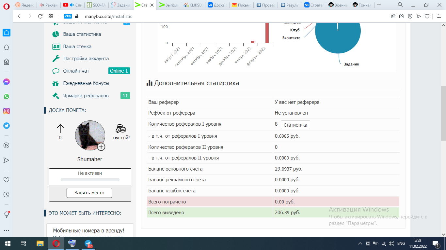Open the ad blocker shield icon
This screenshot has width=446, height=250.
410,16
